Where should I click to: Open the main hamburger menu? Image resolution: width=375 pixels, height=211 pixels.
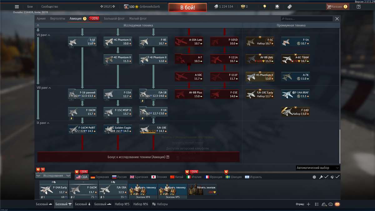pyautogui.click(x=17, y=7)
